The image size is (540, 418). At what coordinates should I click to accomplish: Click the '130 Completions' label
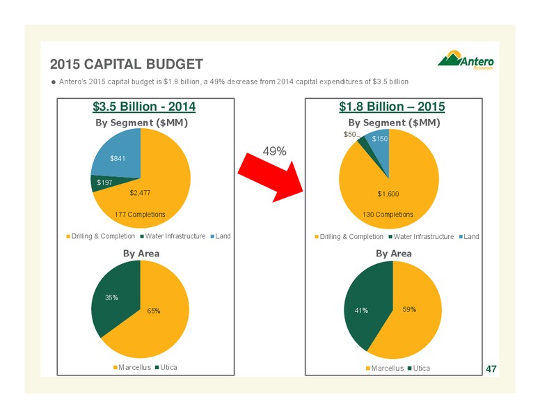(388, 215)
